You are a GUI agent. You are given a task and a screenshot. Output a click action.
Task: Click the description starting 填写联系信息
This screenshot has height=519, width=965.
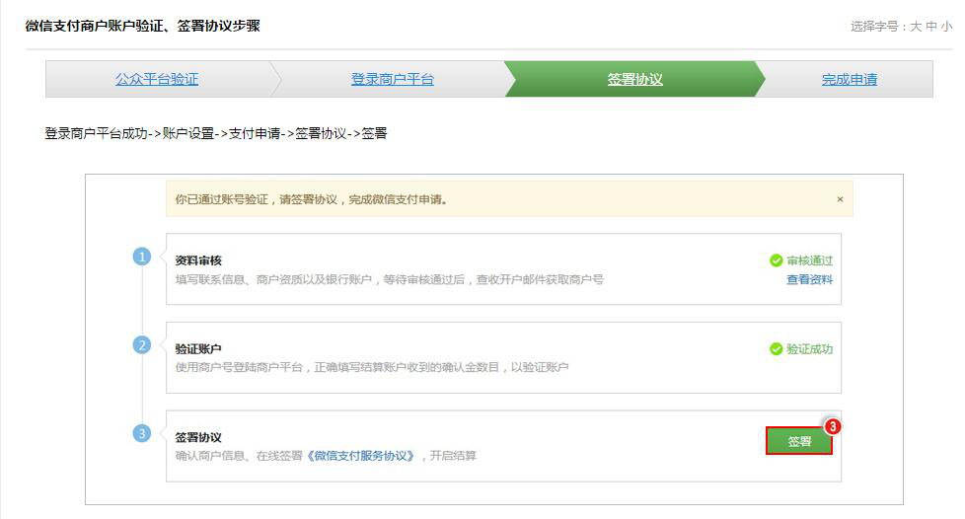tap(389, 279)
